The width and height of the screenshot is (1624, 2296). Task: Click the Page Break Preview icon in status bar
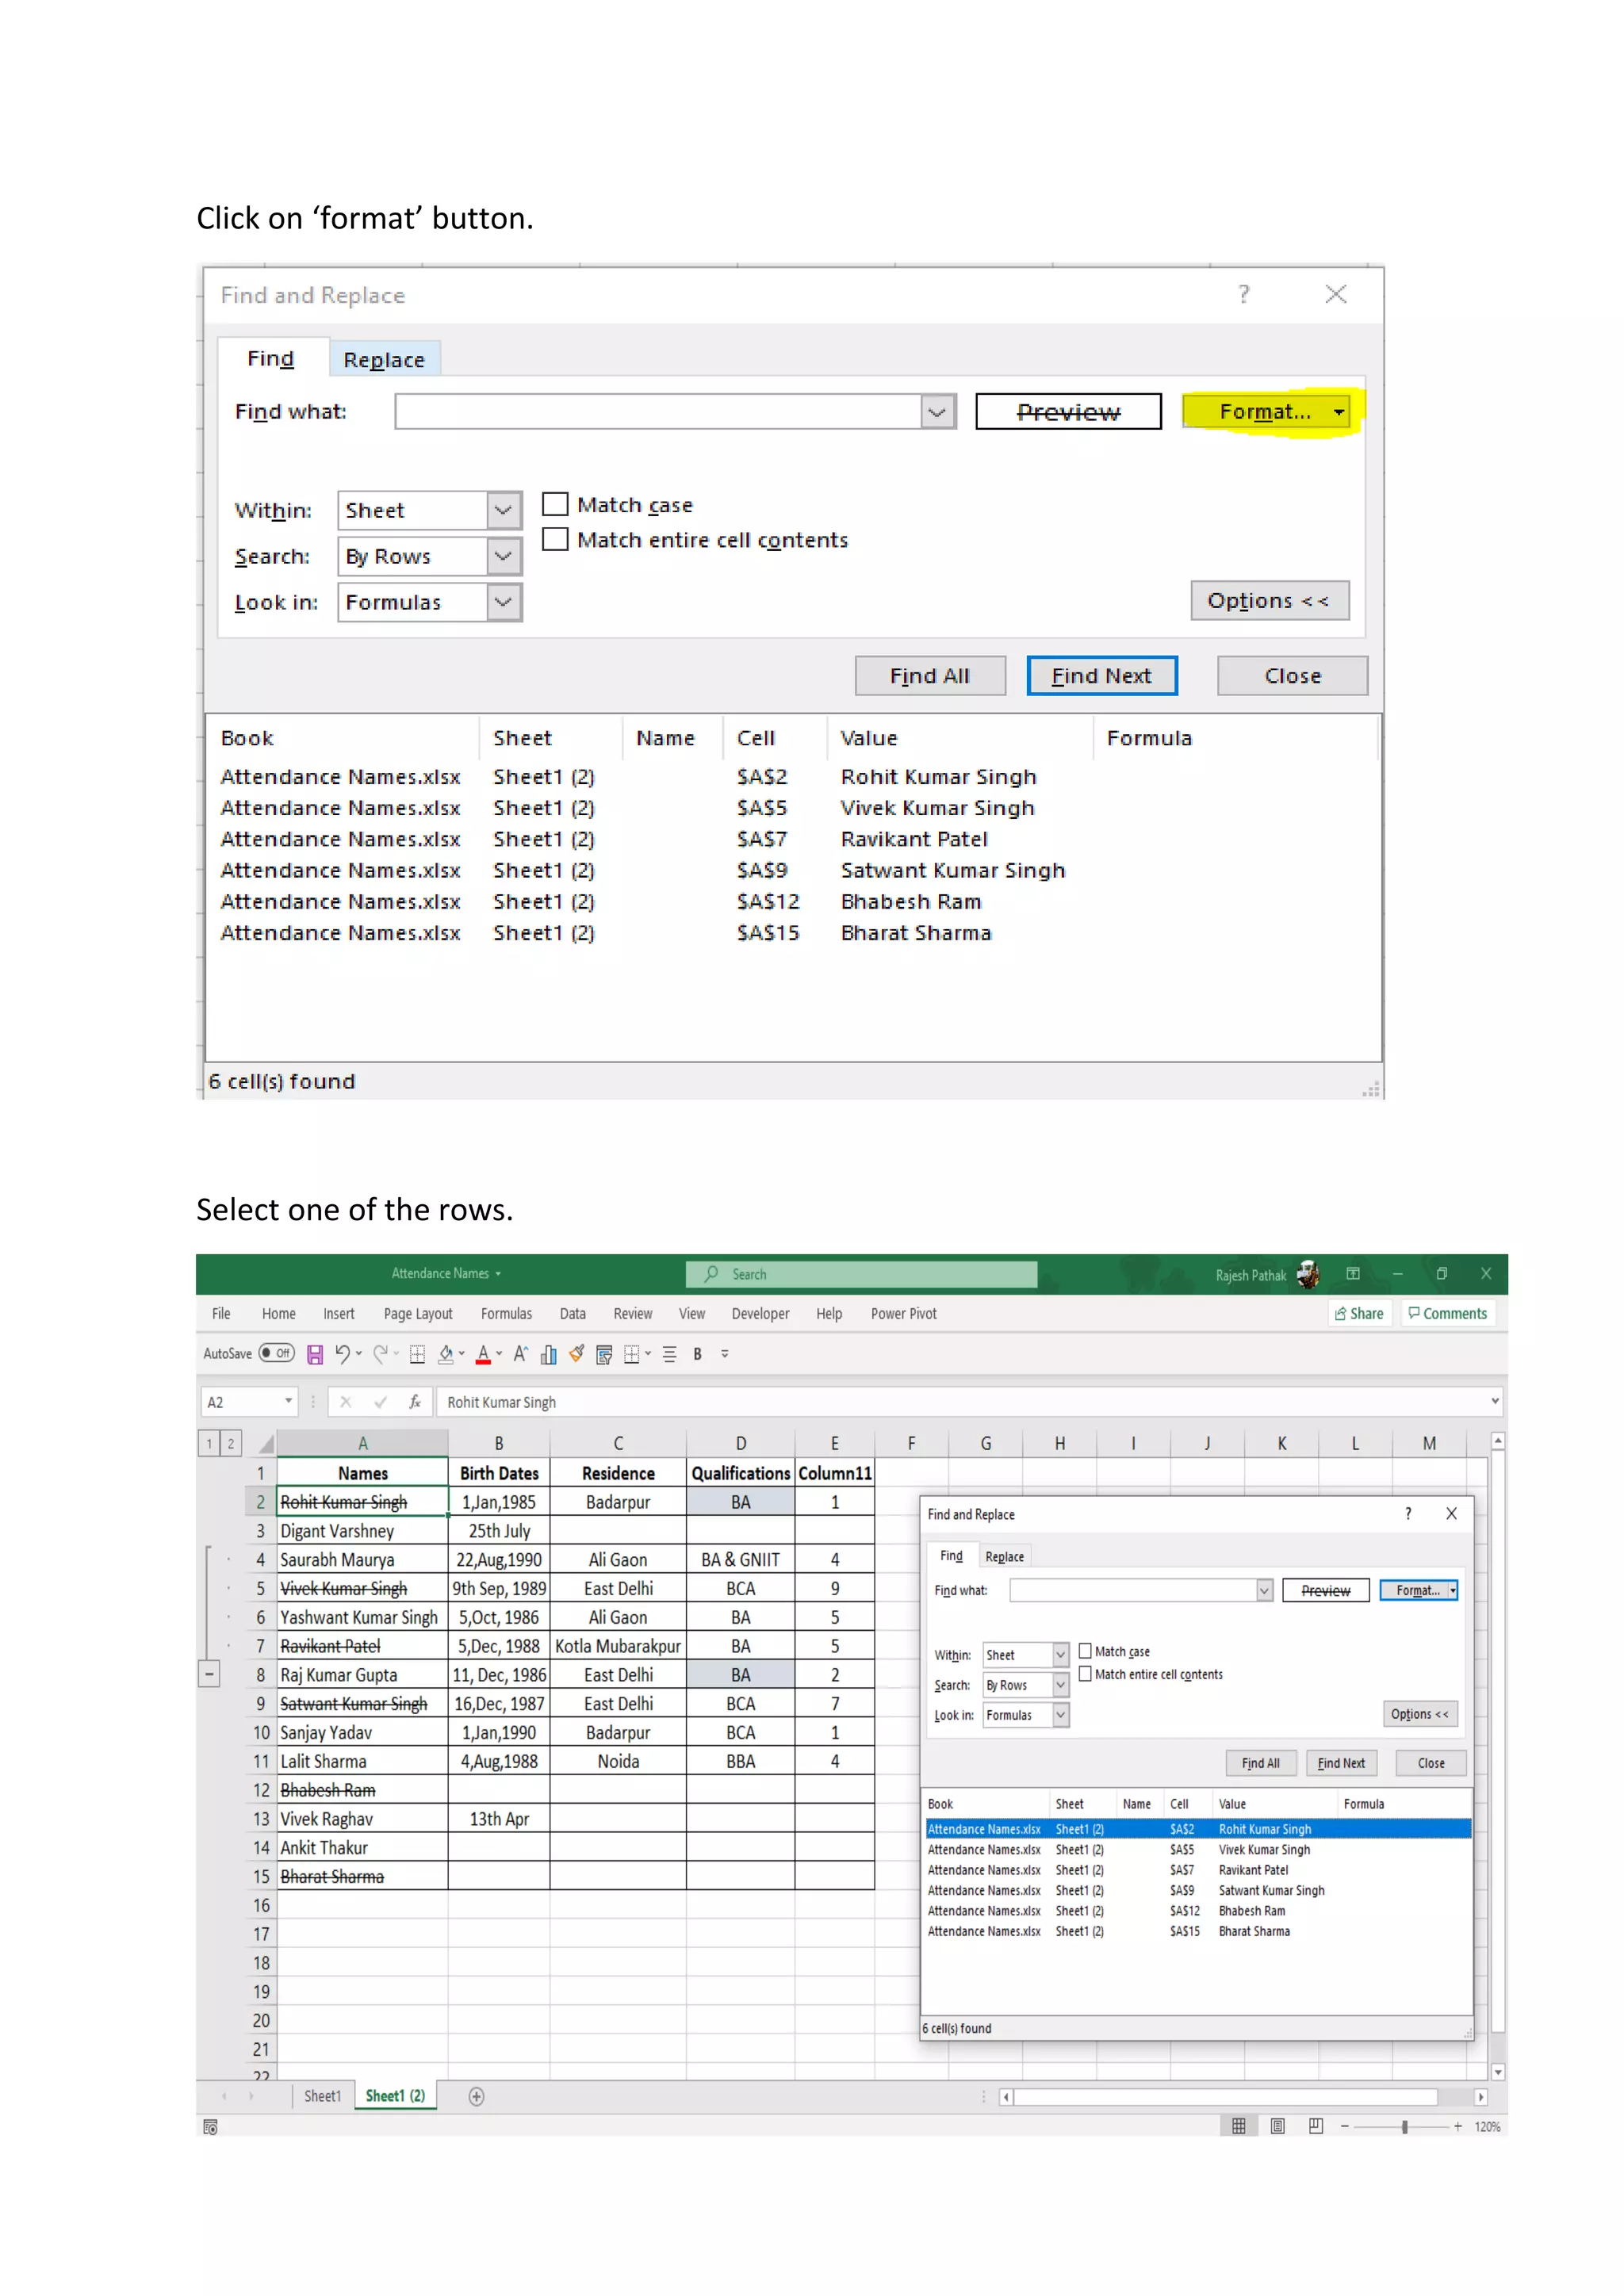point(1316,2126)
